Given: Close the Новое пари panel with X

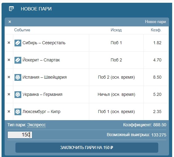Looking at the screenshot, I should (10, 22).
